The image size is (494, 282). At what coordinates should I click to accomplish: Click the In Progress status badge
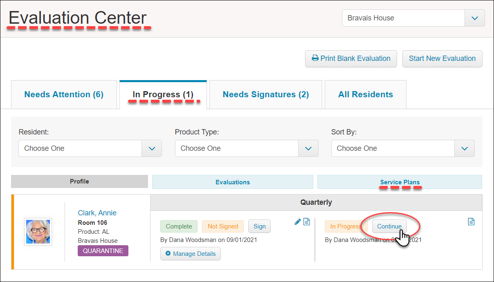(x=346, y=226)
